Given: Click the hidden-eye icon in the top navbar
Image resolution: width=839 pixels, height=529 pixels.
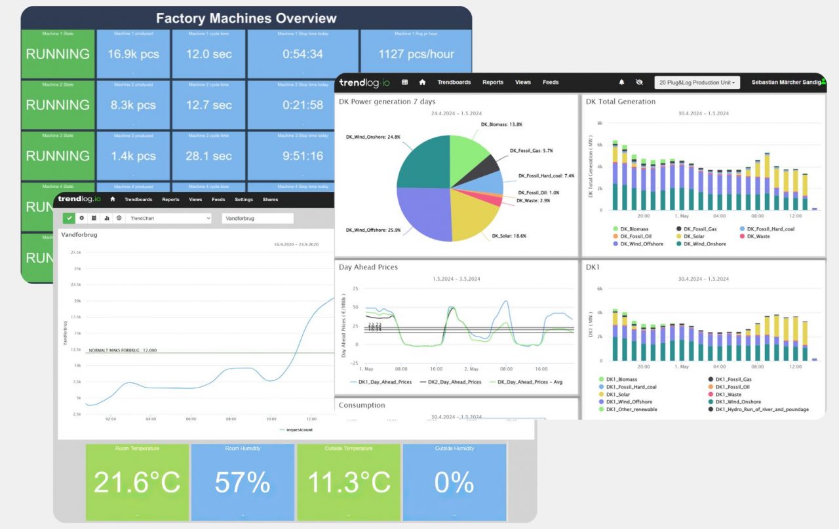Looking at the screenshot, I should point(638,82).
